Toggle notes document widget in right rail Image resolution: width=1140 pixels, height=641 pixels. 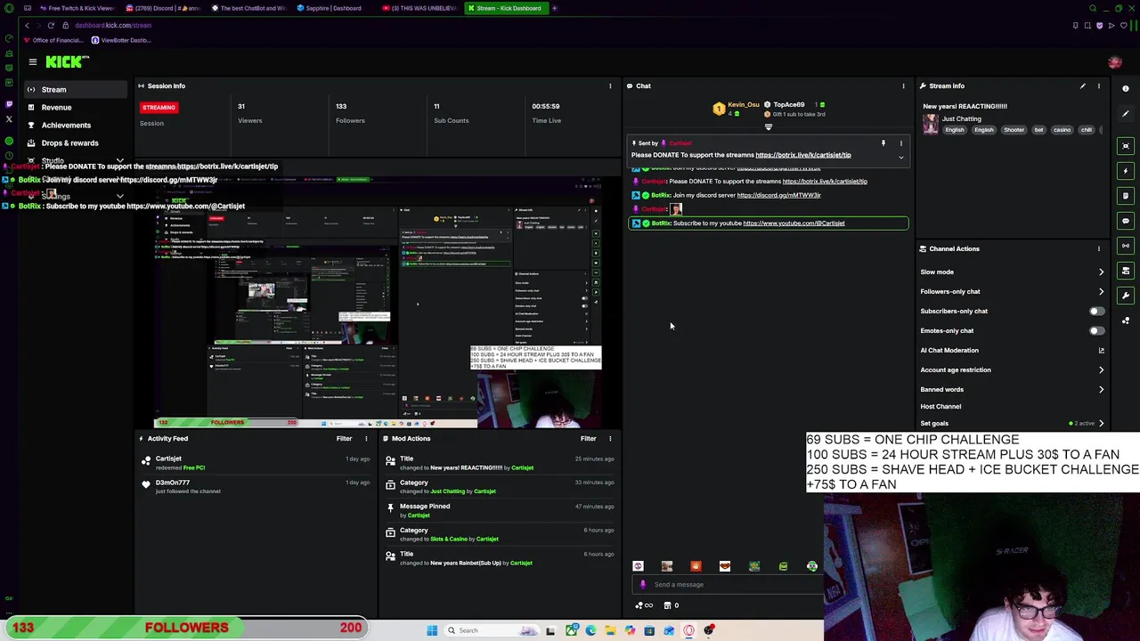pyautogui.click(x=1126, y=196)
